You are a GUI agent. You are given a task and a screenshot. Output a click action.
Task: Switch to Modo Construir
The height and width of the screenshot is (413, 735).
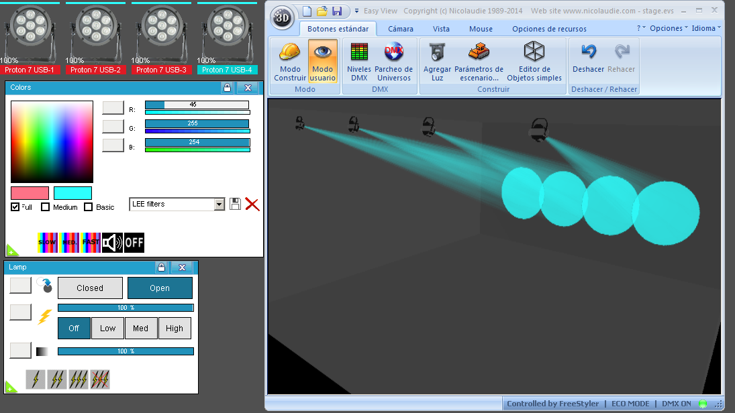(x=290, y=62)
